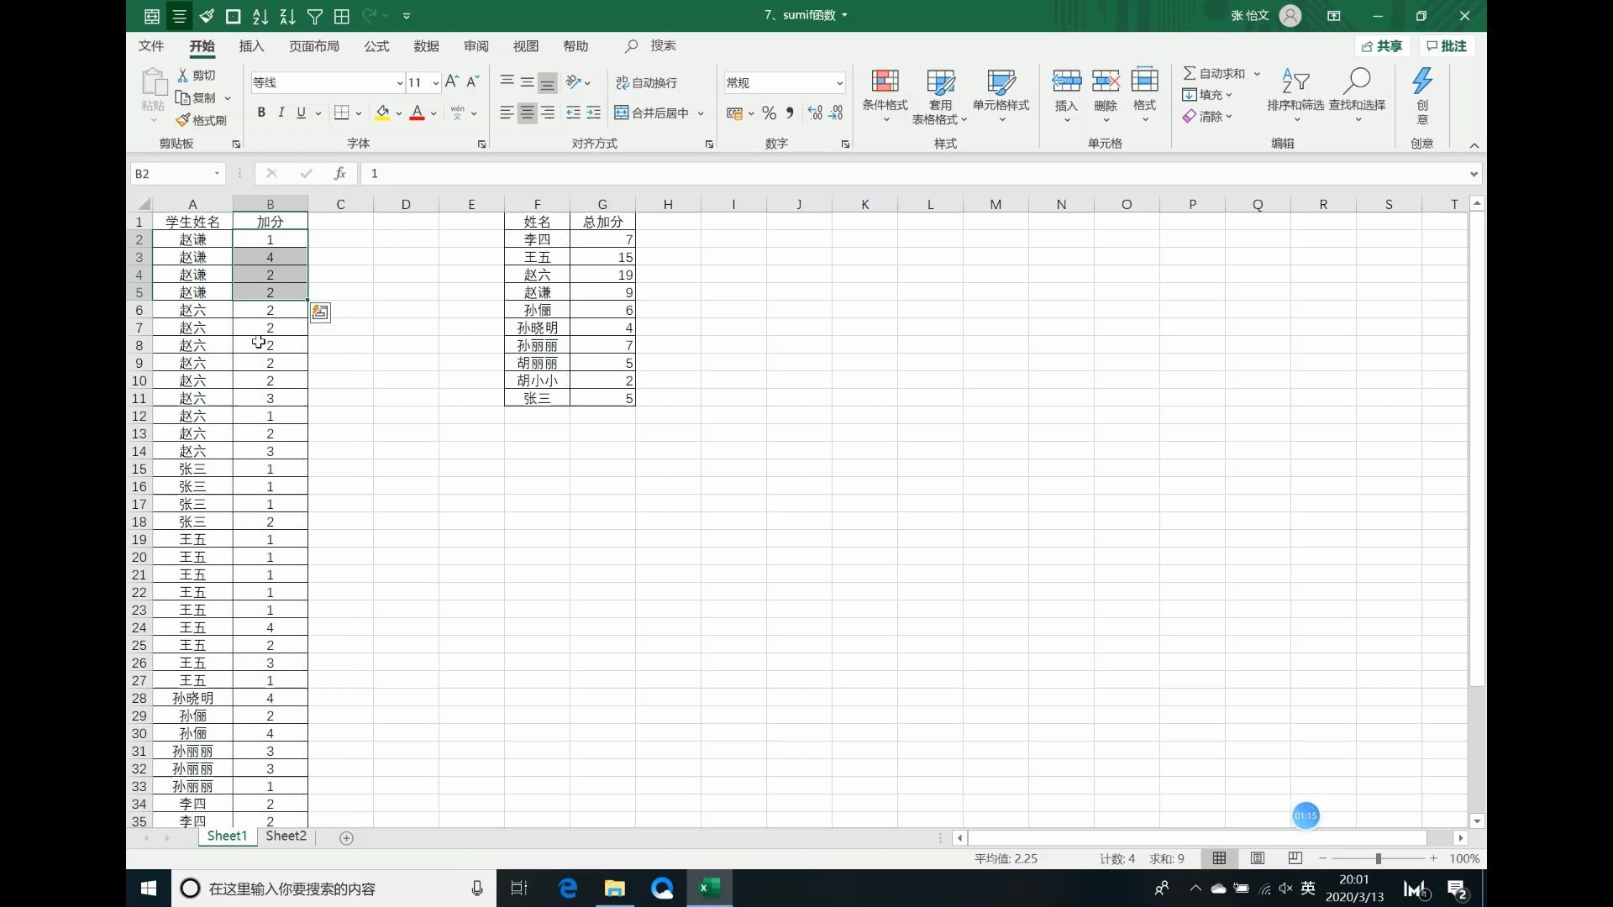Switch to the Sheet2 tab
Screen dimensions: 1613x907
[286, 836]
